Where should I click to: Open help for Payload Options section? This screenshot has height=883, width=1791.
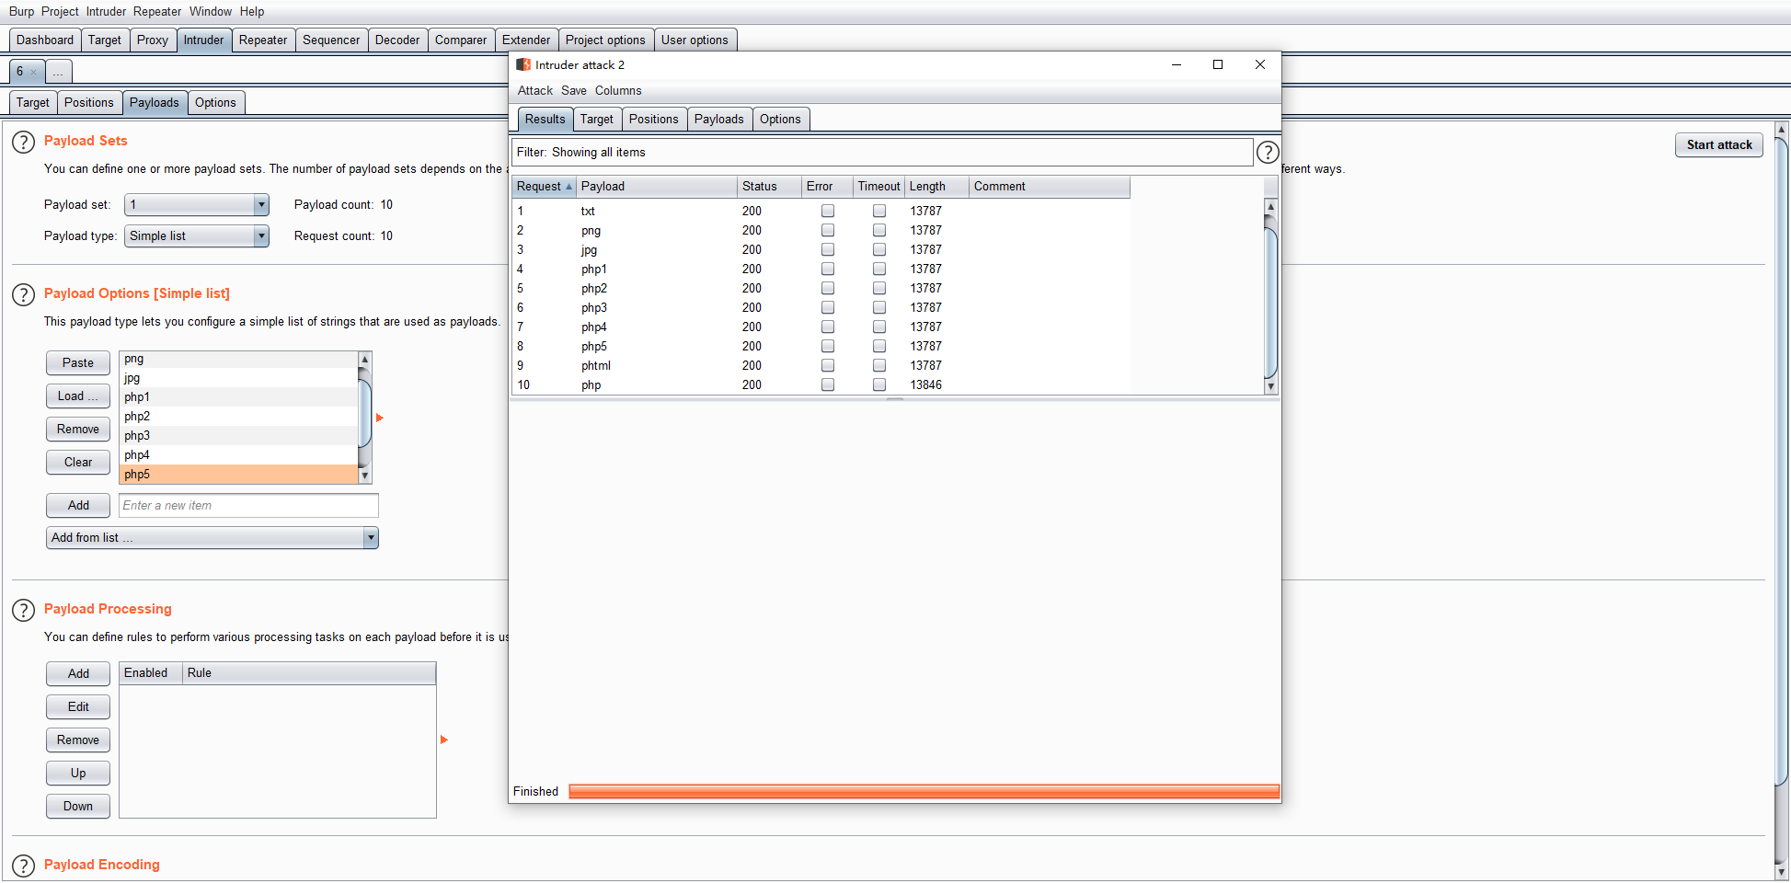23,295
